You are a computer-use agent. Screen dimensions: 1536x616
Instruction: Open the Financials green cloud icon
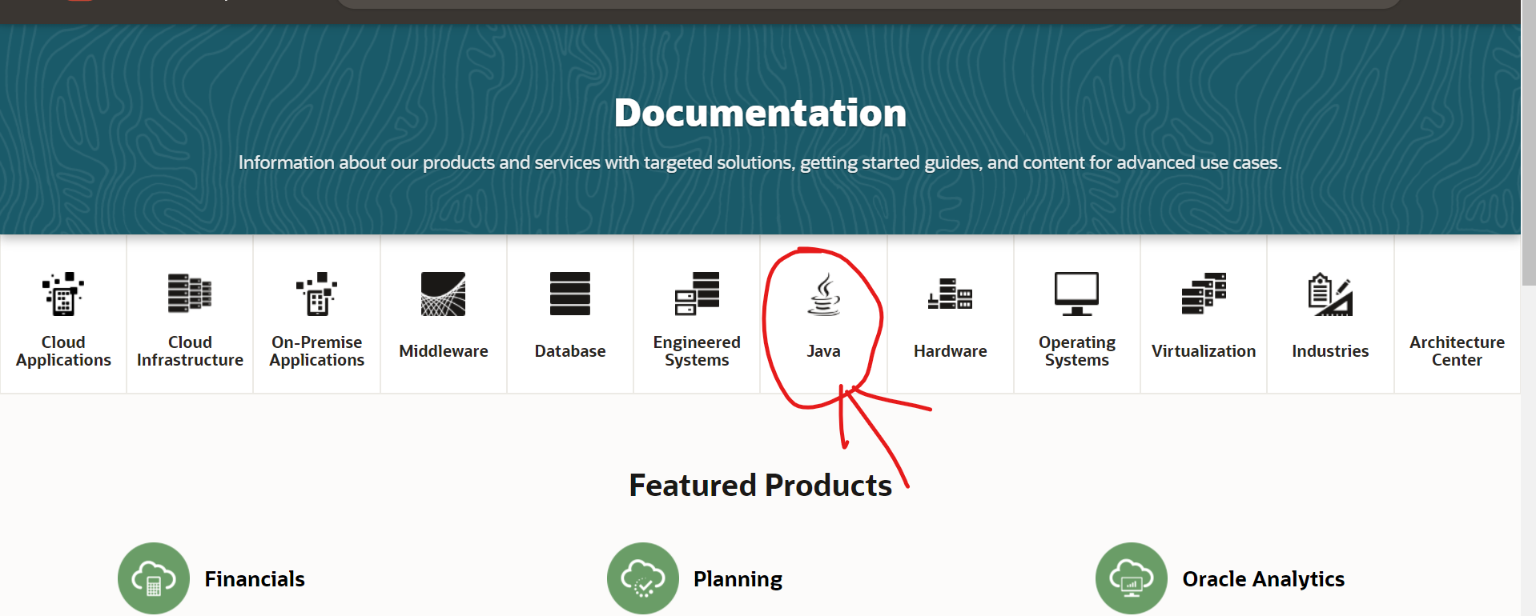click(x=154, y=578)
